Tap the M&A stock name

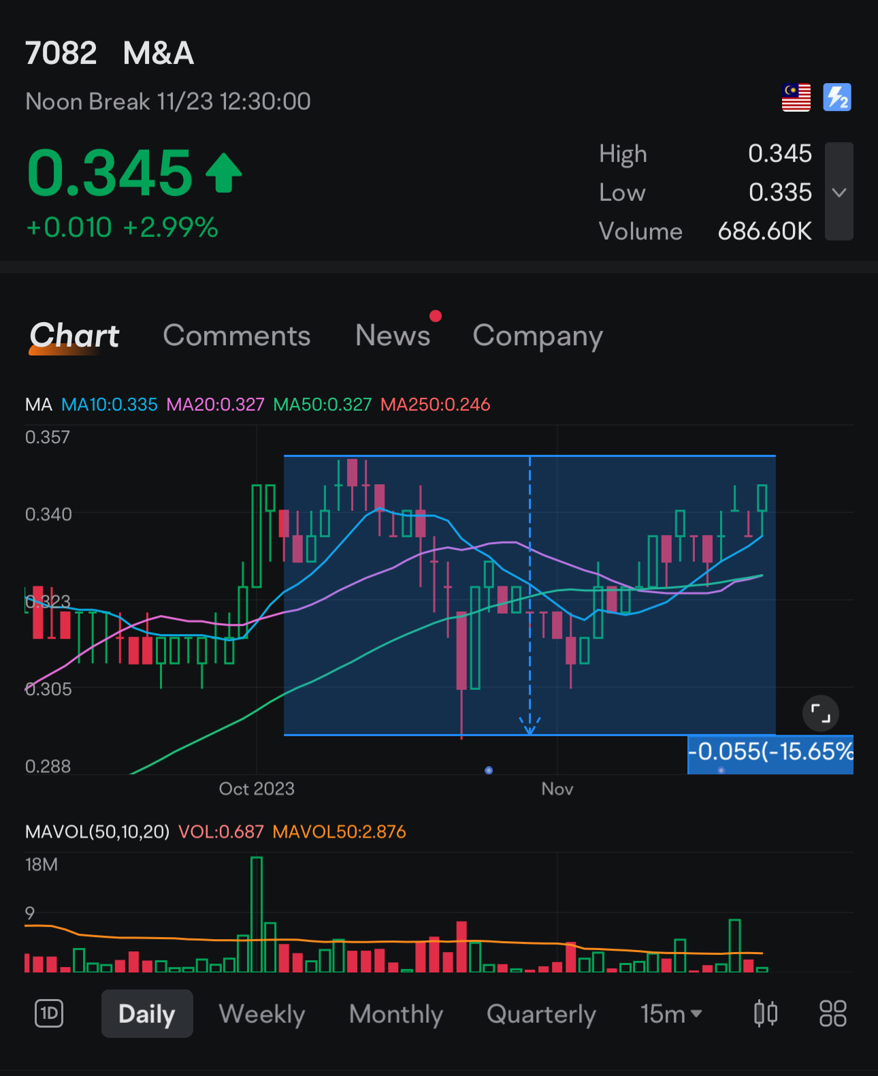pyautogui.click(x=159, y=53)
